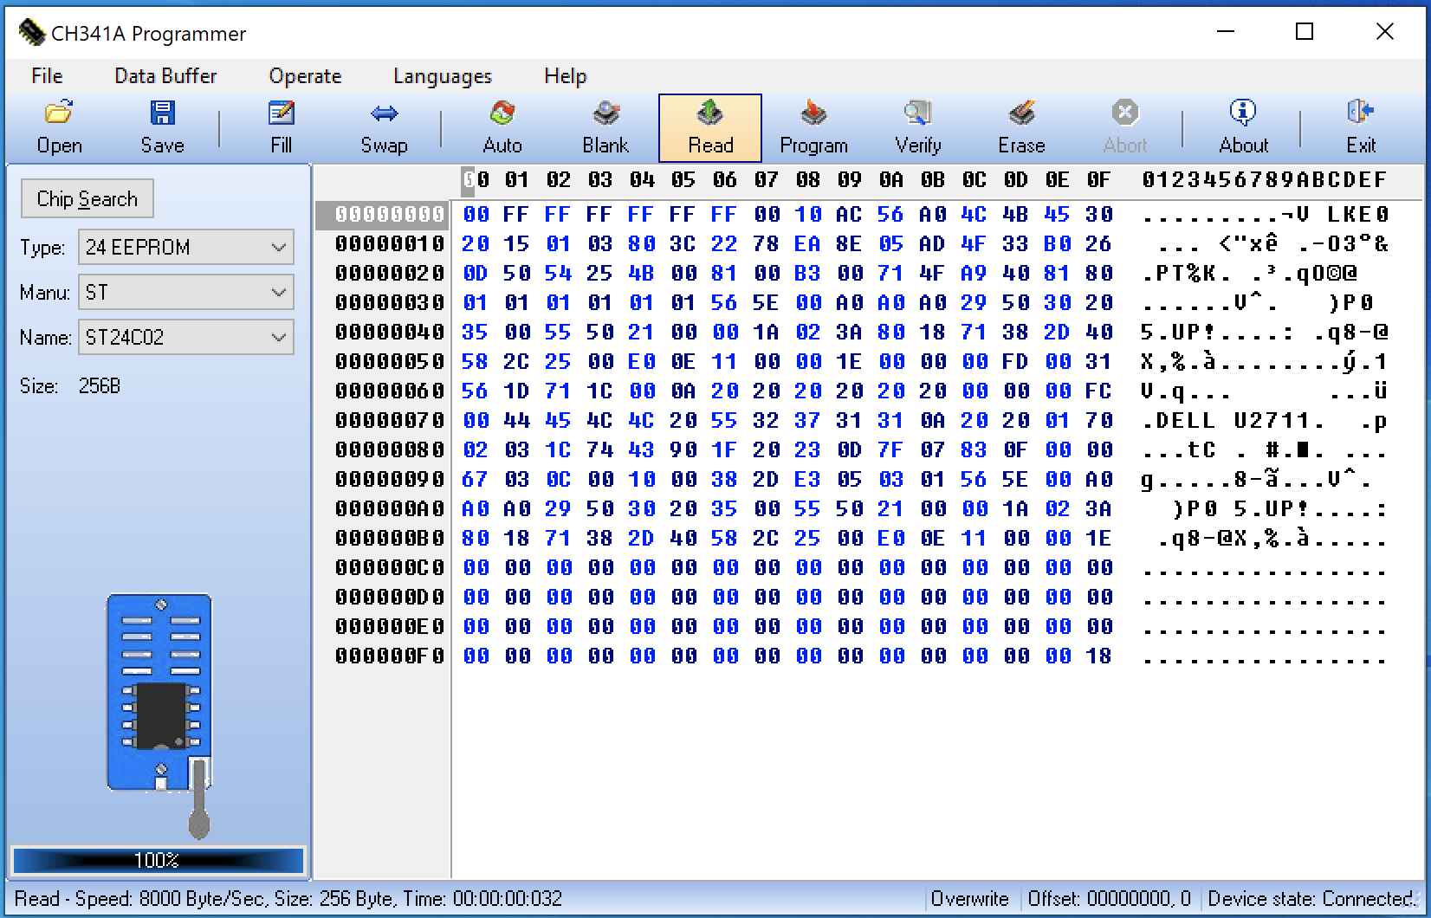Click byte AC in first hex row
Screen dimensions: 1431x918
click(849, 214)
